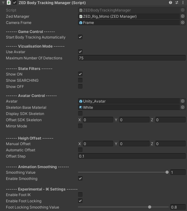Enable the Show OFF checkbox
The image size is (187, 211).
click(80, 86)
